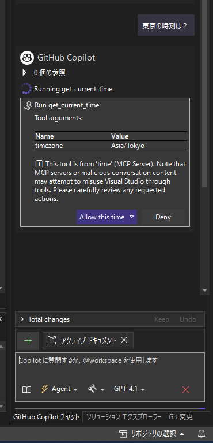Click the アクティブ ドキュメント document icon

click(x=51, y=340)
